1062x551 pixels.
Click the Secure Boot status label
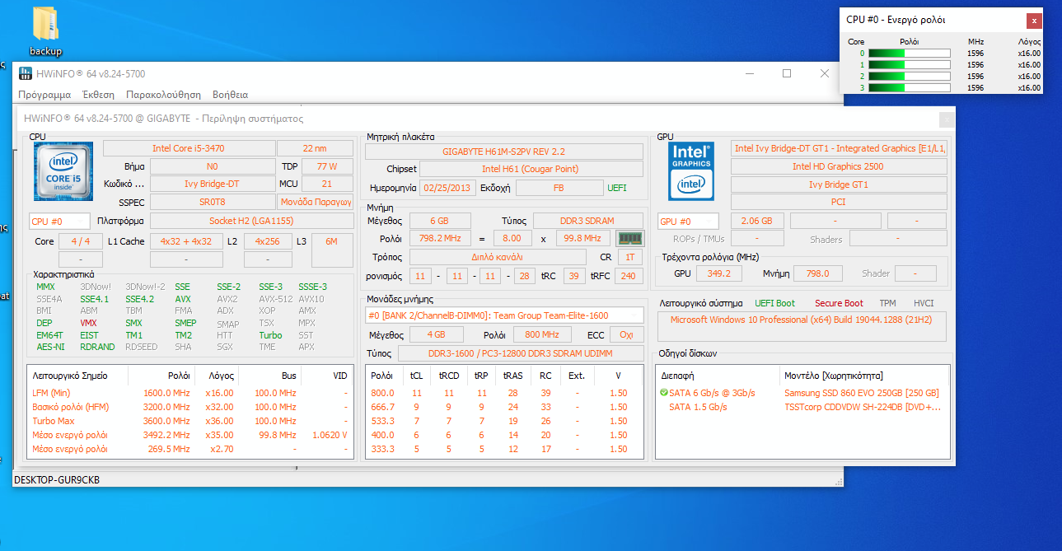[x=839, y=303]
